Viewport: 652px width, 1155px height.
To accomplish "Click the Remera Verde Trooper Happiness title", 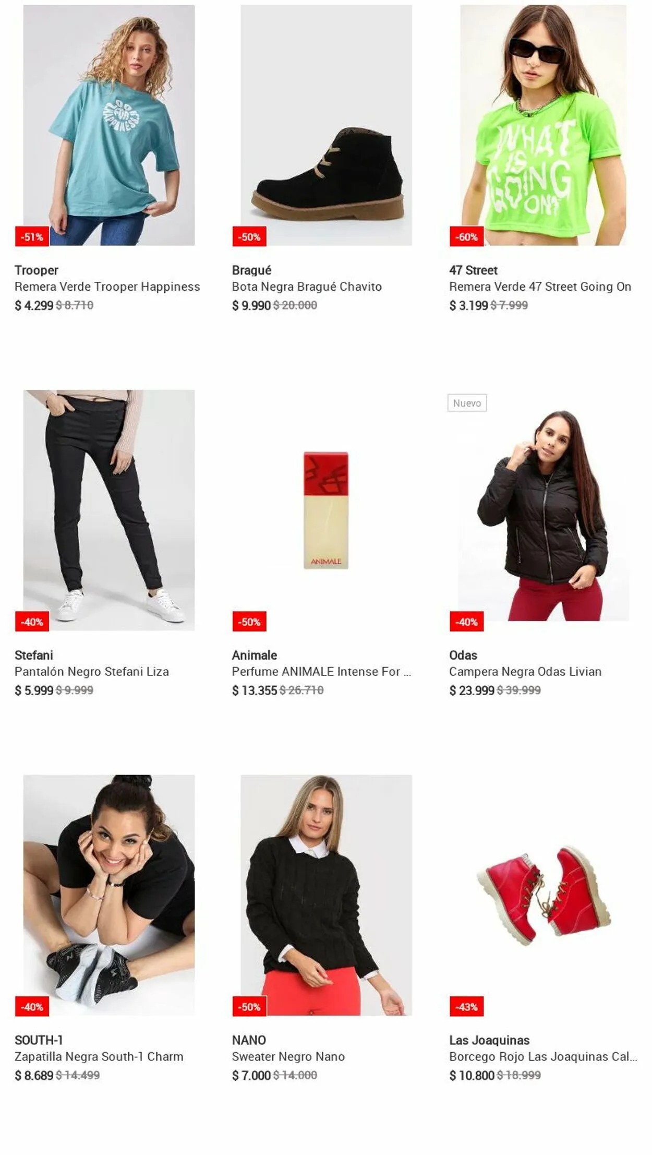I will point(107,287).
